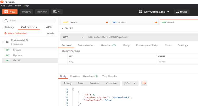The image size is (198, 106).
Task: Open the GET method dropdown
Action: [x=73, y=37]
